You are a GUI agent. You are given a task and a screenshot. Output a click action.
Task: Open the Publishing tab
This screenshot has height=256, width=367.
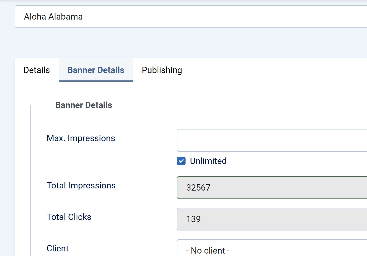[x=162, y=70]
